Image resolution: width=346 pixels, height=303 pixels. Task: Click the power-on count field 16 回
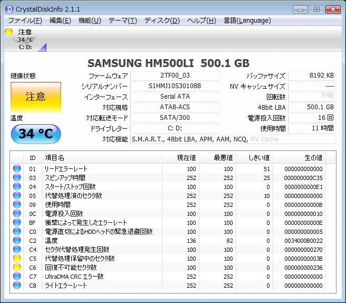coord(312,118)
